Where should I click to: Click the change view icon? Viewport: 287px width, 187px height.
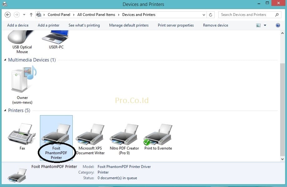258,25
